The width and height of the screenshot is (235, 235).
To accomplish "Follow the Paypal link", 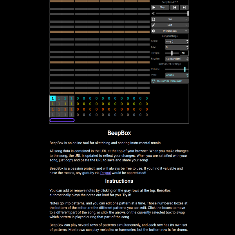I will coord(105,173).
